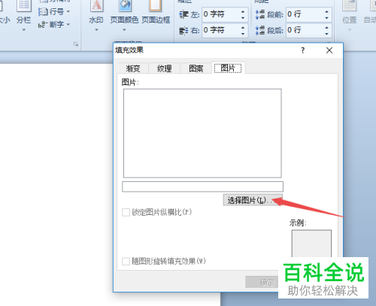Click right indent icon beside 右
This screenshot has width=376, height=306.
point(183,31)
